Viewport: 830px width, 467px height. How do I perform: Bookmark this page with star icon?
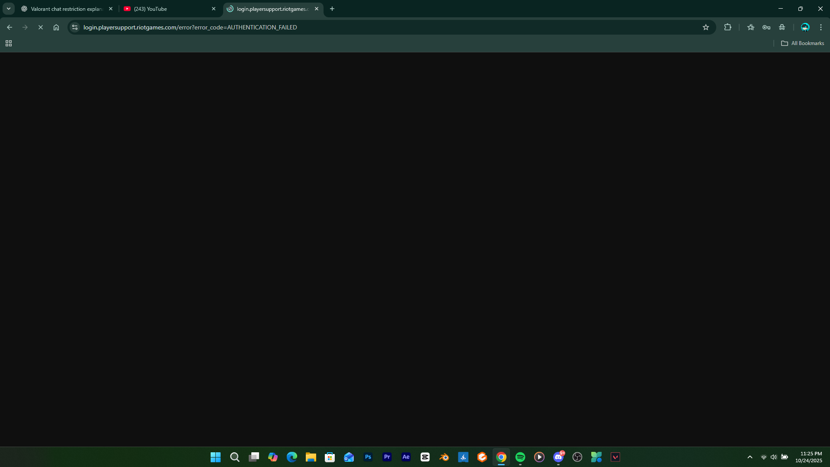706,27
